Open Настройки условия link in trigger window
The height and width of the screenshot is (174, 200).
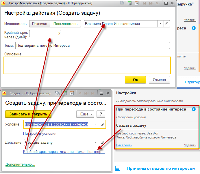(40, 134)
